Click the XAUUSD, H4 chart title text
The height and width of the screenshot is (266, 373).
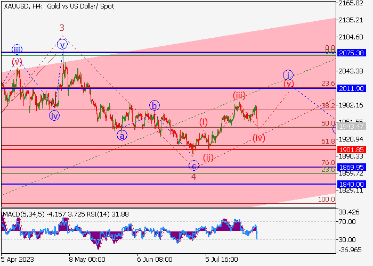pyautogui.click(x=59, y=6)
